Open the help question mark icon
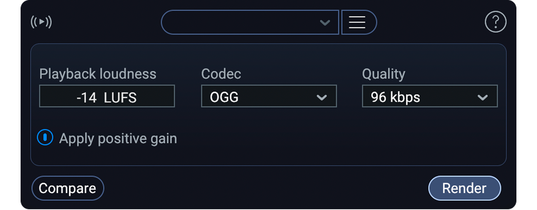 [495, 22]
